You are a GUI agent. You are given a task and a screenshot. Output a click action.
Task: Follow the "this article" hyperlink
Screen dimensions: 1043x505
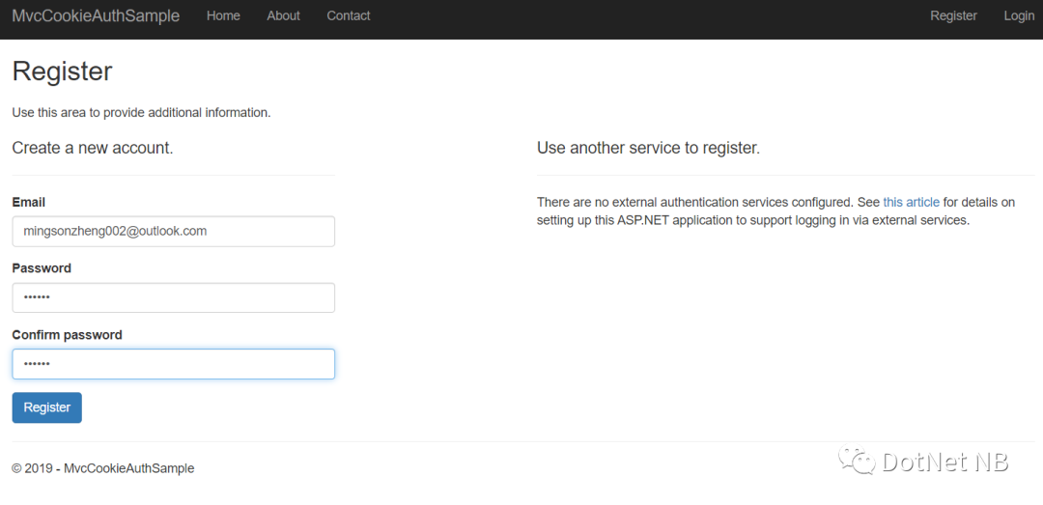point(912,202)
